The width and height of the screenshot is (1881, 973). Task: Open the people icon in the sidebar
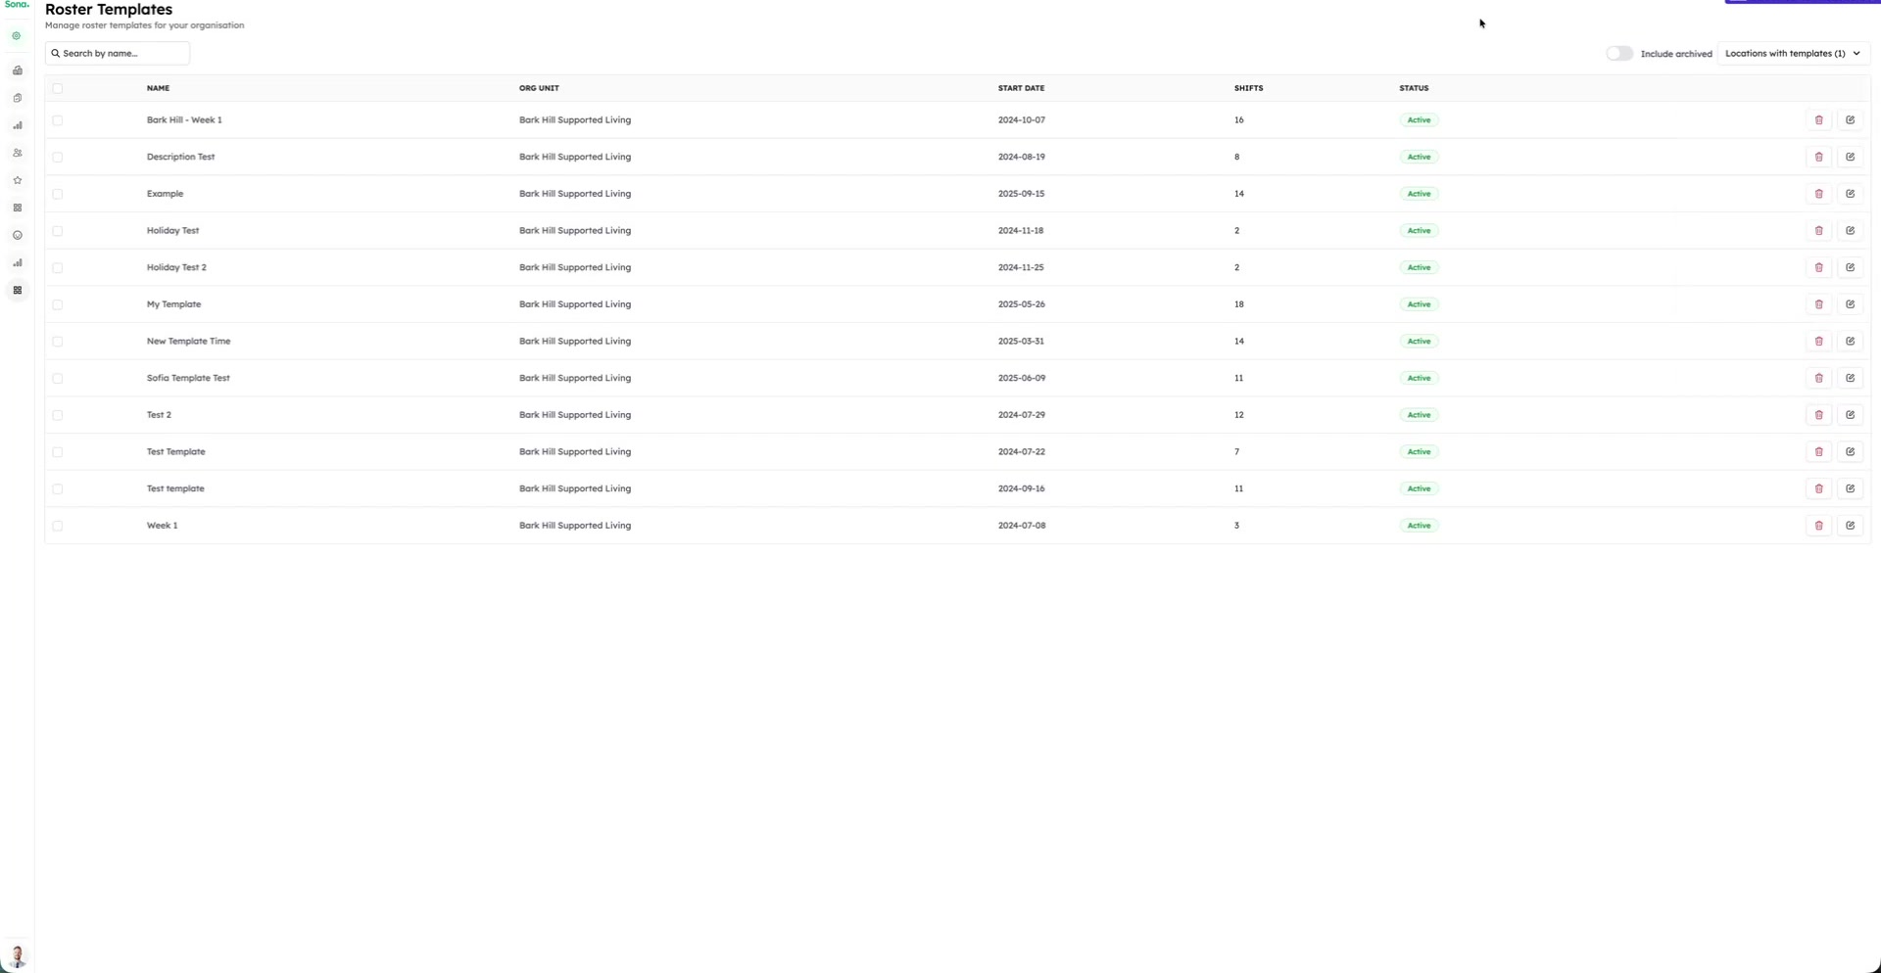(17, 153)
